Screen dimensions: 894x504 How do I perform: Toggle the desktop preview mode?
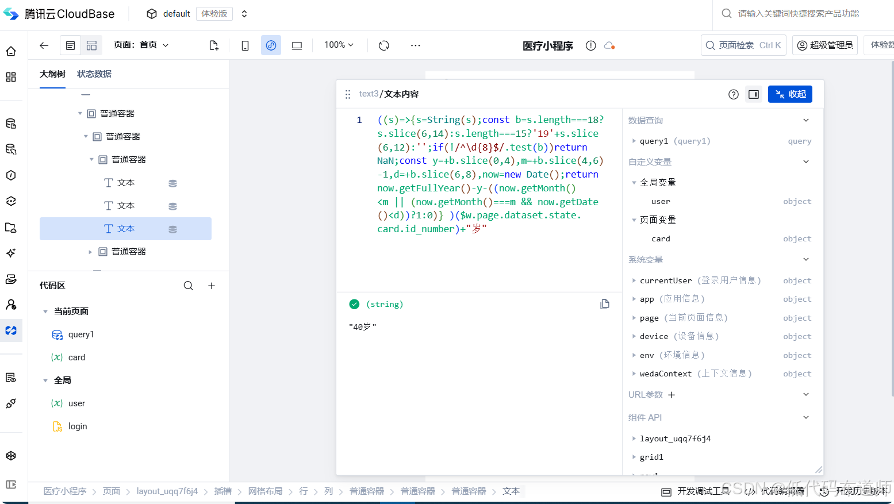click(x=297, y=45)
